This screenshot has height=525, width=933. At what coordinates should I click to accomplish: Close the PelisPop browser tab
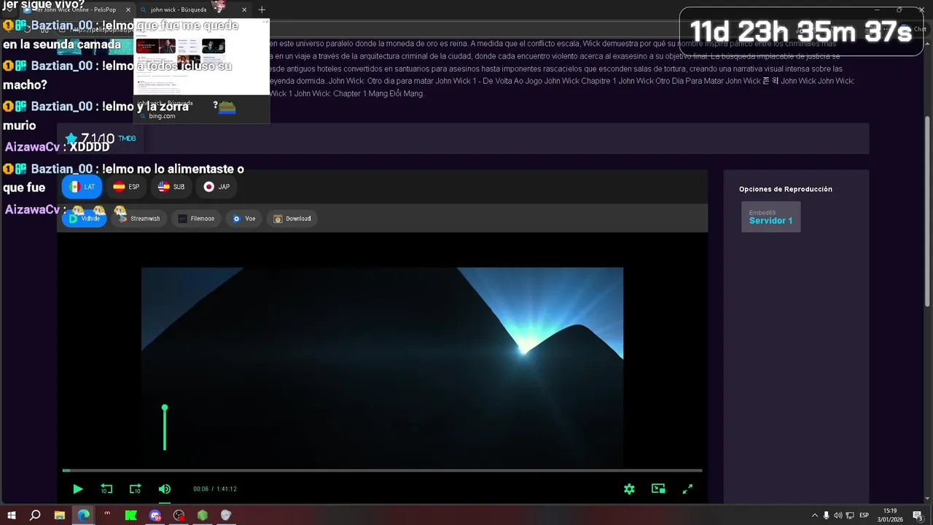tap(128, 9)
